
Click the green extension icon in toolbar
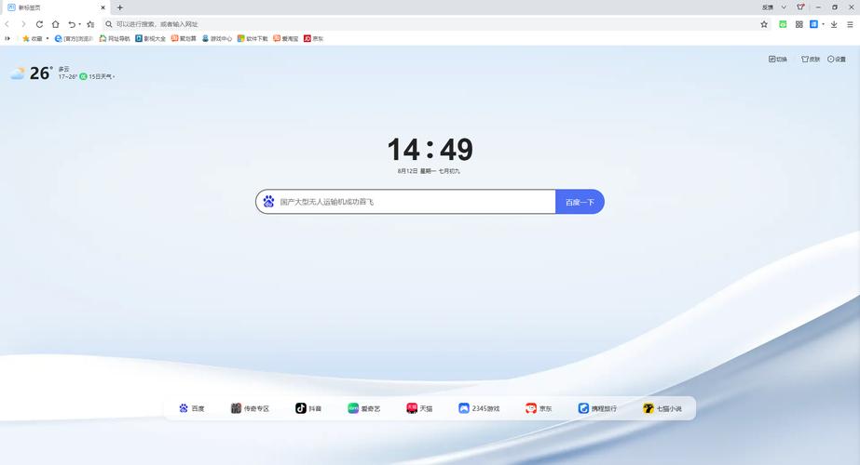783,24
